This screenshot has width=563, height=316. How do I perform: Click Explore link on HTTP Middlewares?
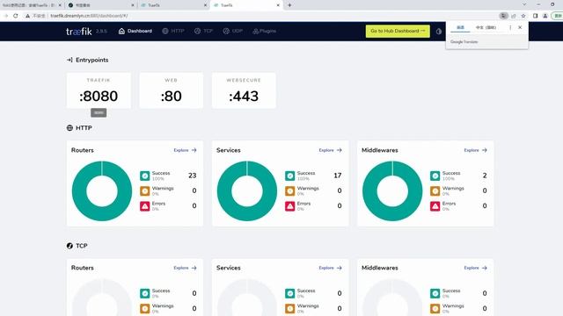point(475,150)
